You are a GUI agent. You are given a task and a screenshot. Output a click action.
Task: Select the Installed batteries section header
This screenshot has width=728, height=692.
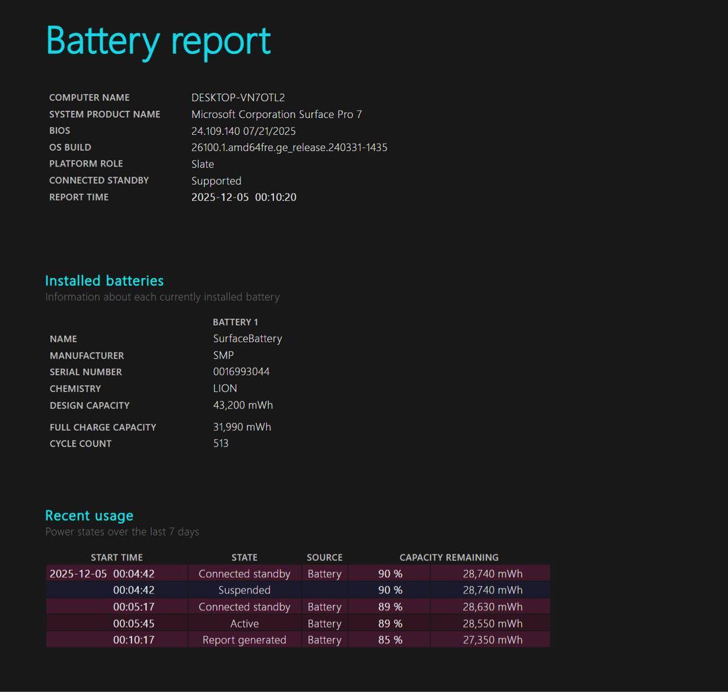[x=104, y=281]
